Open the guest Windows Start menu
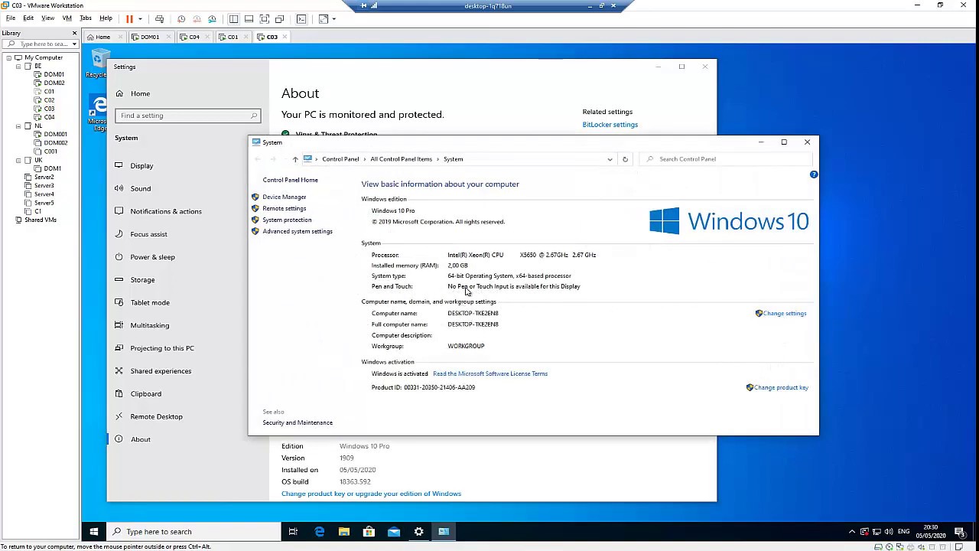The width and height of the screenshot is (979, 551). (x=94, y=532)
